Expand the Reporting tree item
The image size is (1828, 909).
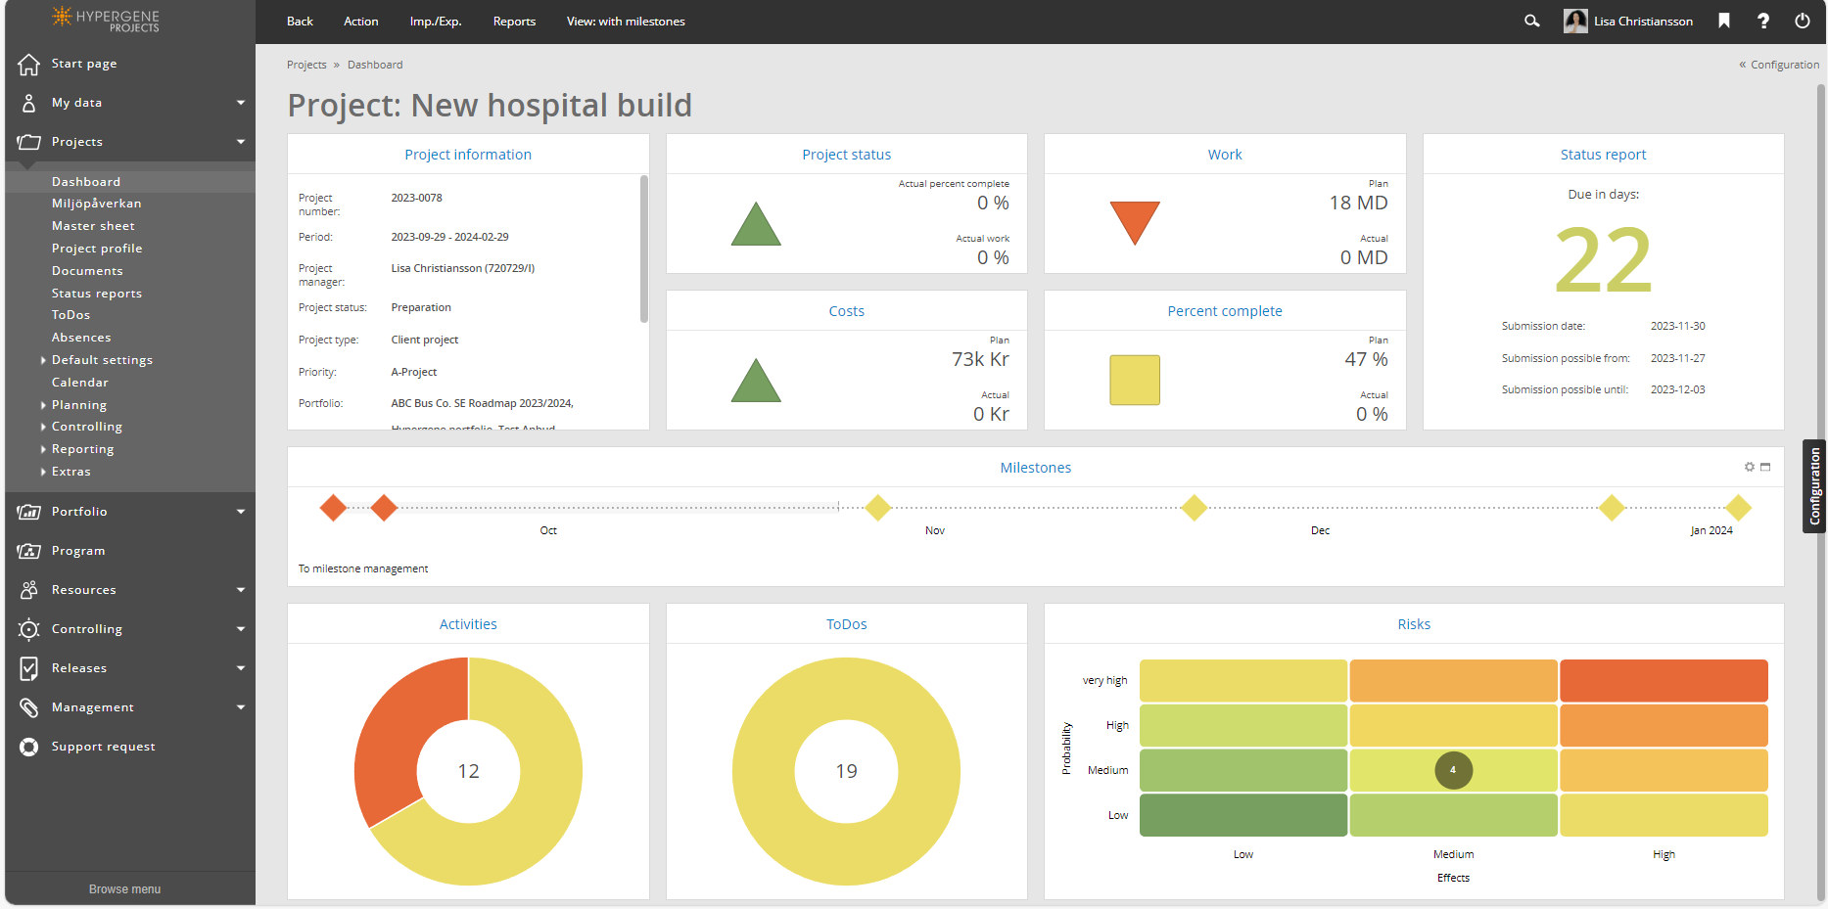(43, 449)
